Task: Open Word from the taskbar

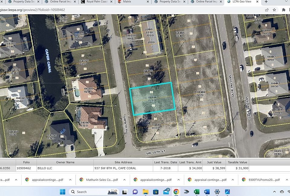Action: pyautogui.click(x=207, y=192)
